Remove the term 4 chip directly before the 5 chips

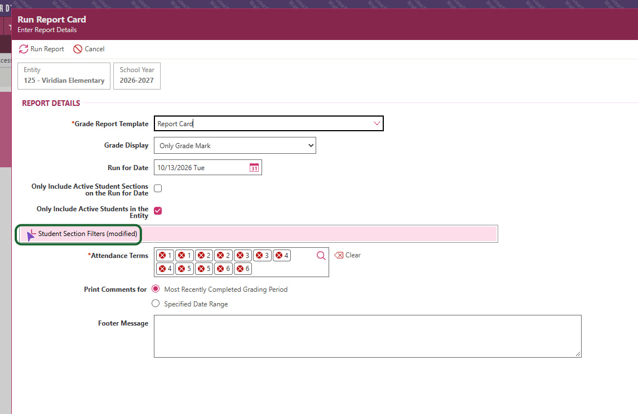[162, 269]
